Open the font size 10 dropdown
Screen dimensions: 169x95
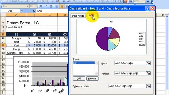36,6
